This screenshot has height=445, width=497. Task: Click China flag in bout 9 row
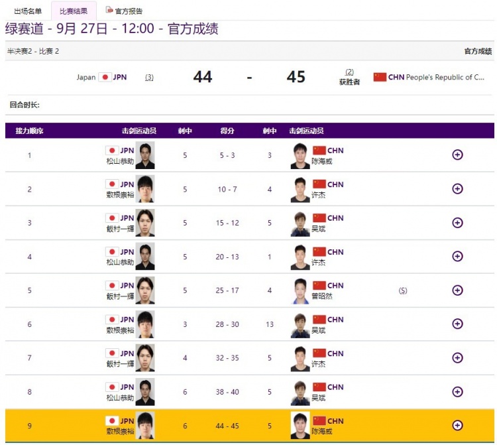click(x=319, y=421)
